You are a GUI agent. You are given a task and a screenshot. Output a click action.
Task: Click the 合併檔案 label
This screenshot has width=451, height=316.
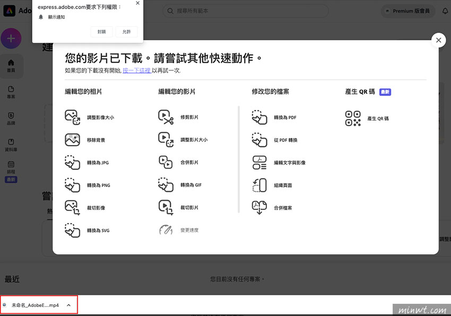click(x=283, y=208)
